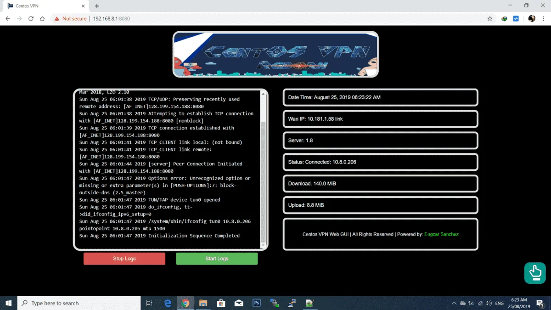Viewport: 551px width, 310px height.
Task: Open the green pencil taskbar app
Action: point(310,303)
